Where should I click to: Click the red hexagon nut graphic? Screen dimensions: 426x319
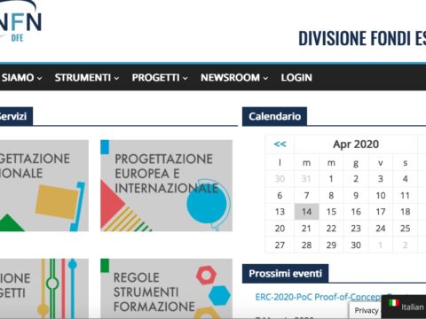(x=206, y=276)
